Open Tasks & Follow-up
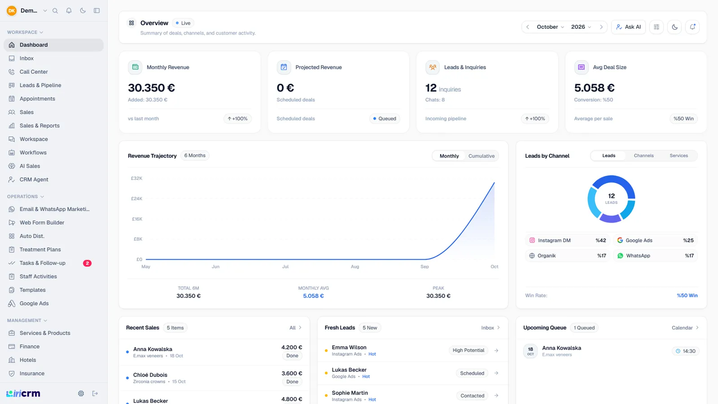Viewport: 718px width, 404px height. (x=53, y=263)
